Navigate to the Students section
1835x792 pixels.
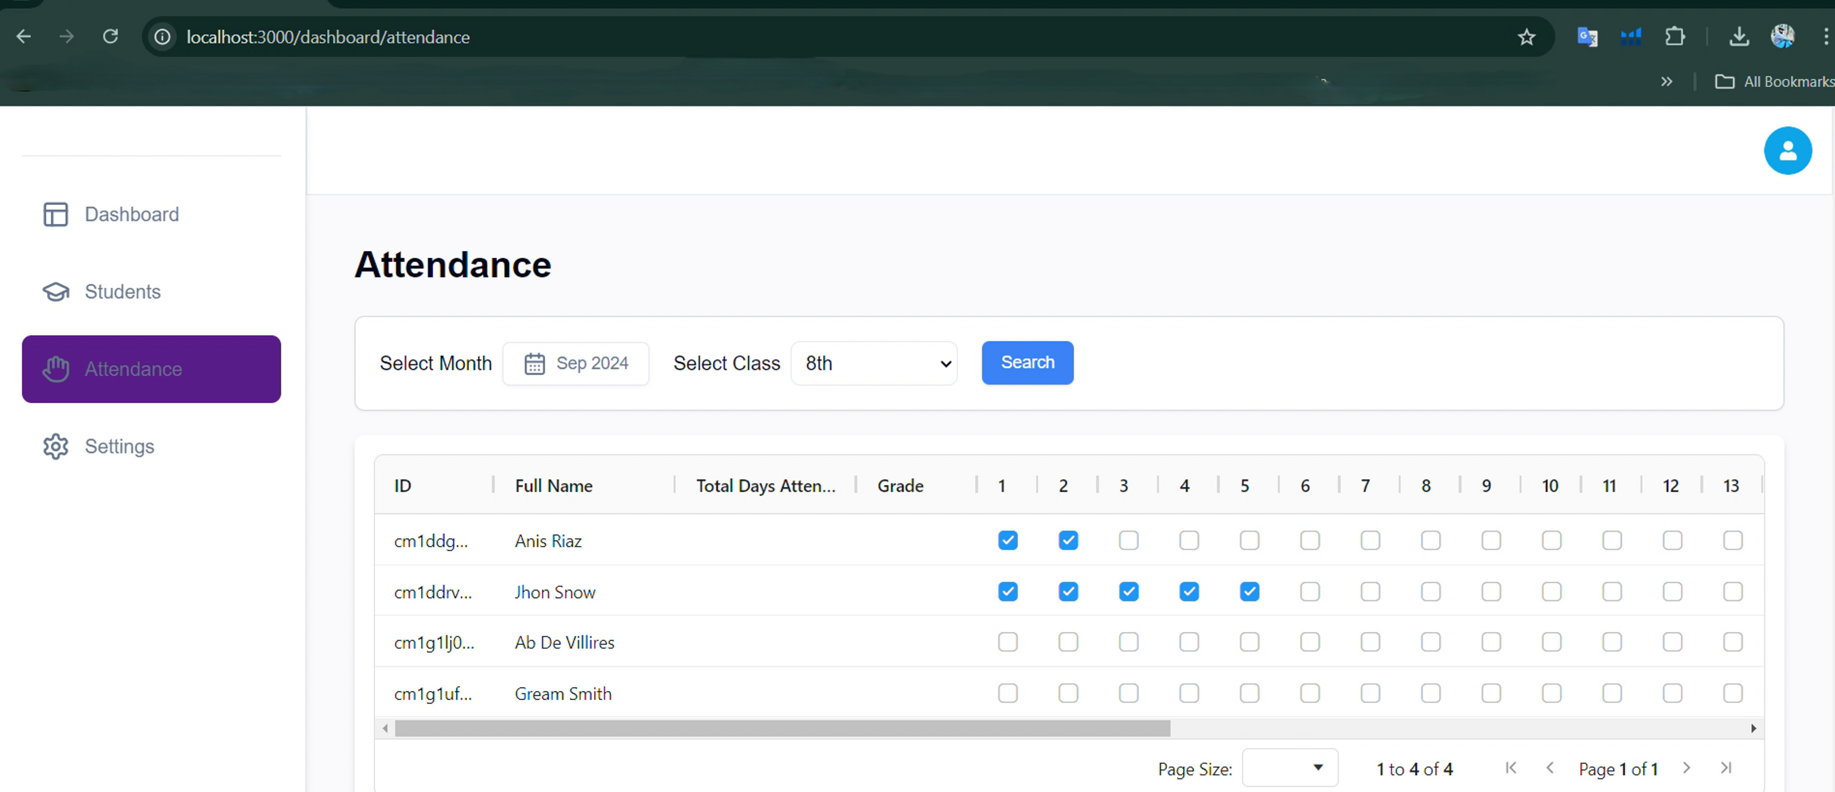coord(151,292)
